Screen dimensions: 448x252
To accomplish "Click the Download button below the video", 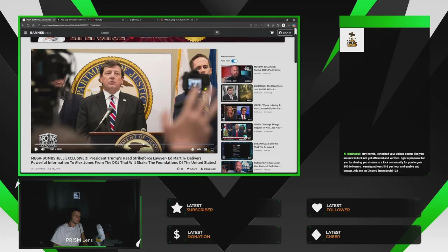I will click(x=208, y=169).
